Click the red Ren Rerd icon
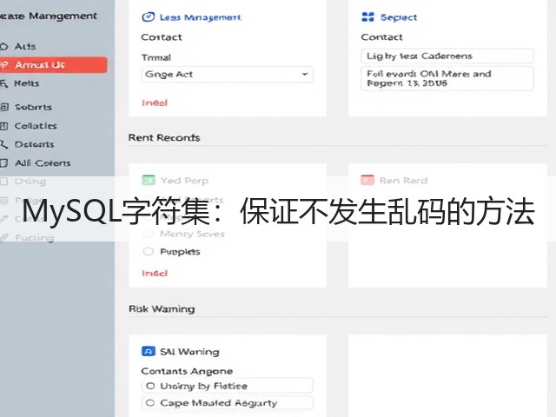 coord(367,180)
